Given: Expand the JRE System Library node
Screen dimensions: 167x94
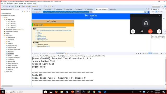Looking at the screenshot, I should click(x=3, y=30).
